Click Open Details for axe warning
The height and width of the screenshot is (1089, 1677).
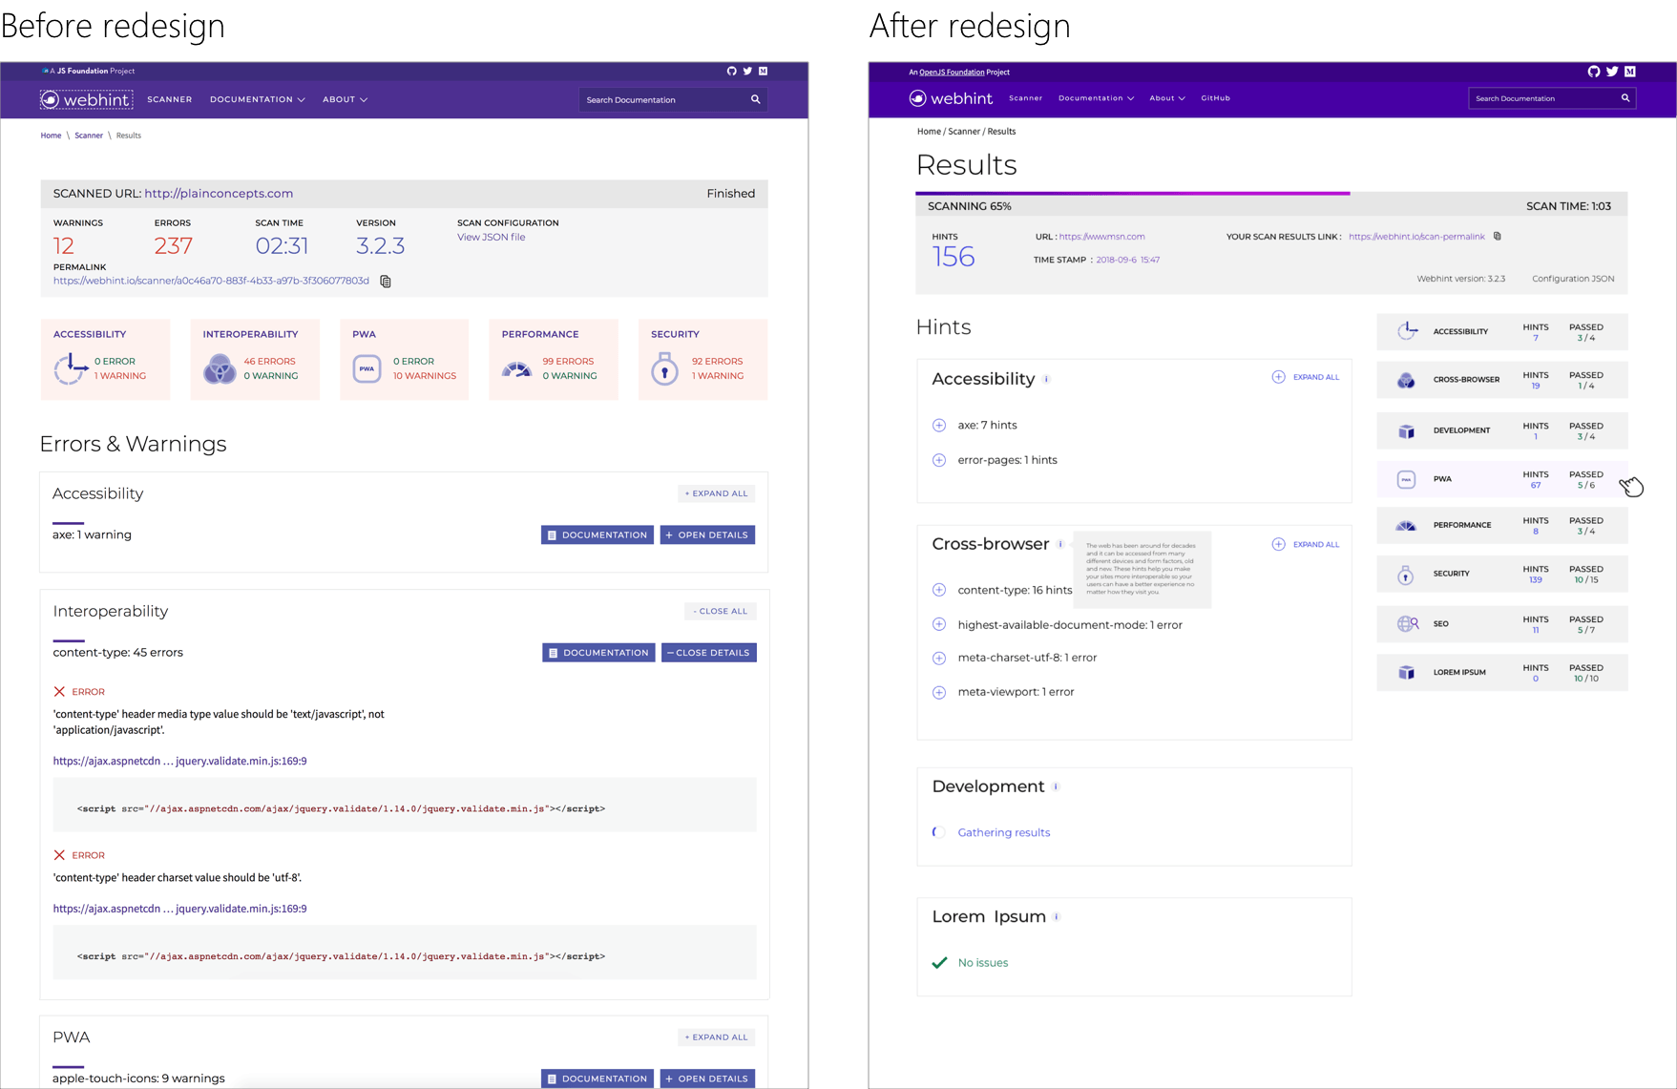click(707, 534)
